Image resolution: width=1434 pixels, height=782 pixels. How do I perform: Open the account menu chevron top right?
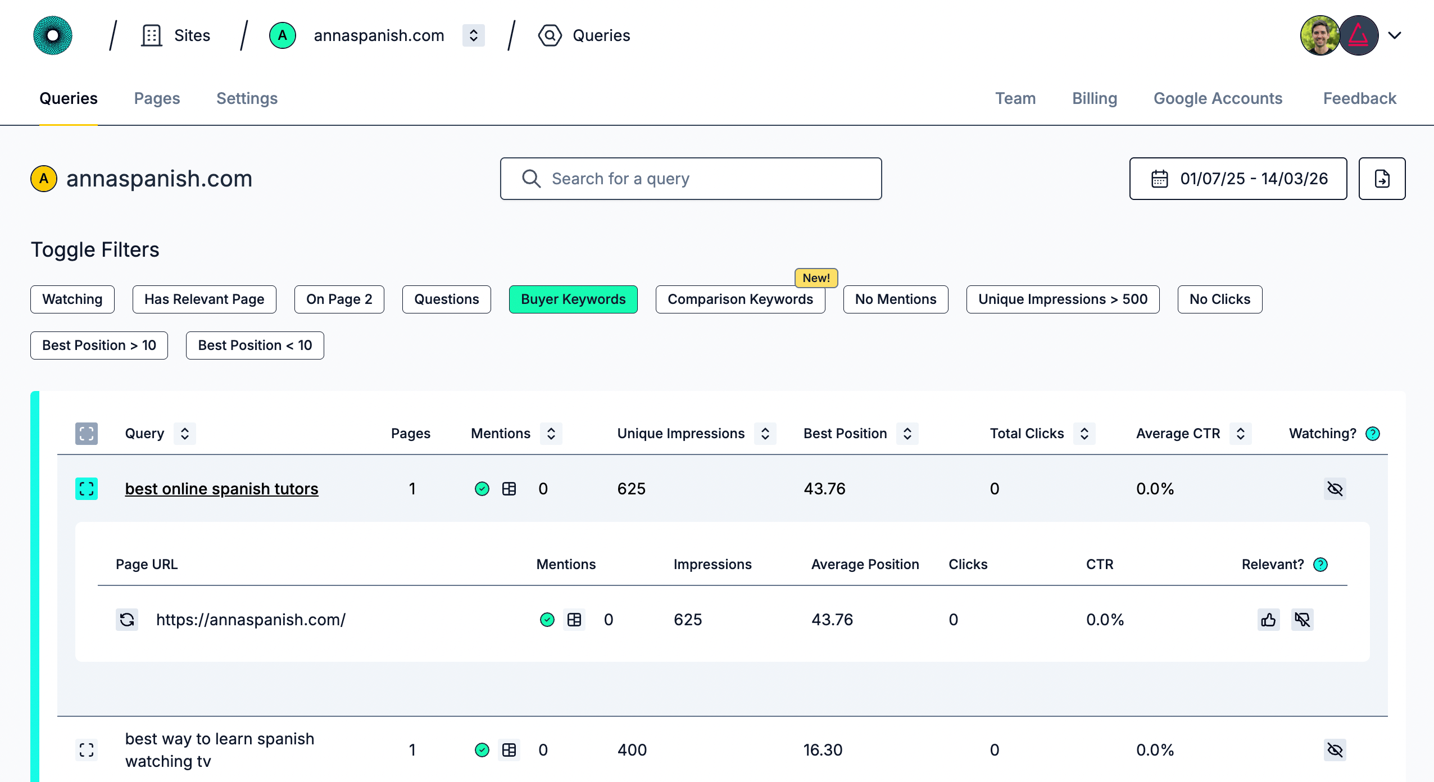point(1394,35)
